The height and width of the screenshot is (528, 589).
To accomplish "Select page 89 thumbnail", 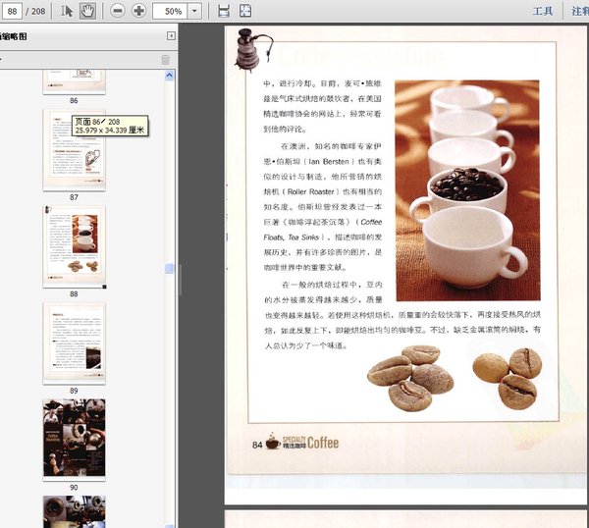I will tap(74, 343).
